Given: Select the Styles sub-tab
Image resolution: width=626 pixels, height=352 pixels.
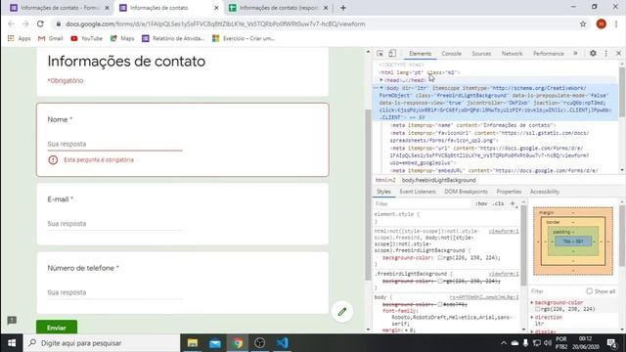Looking at the screenshot, I should 383,192.
